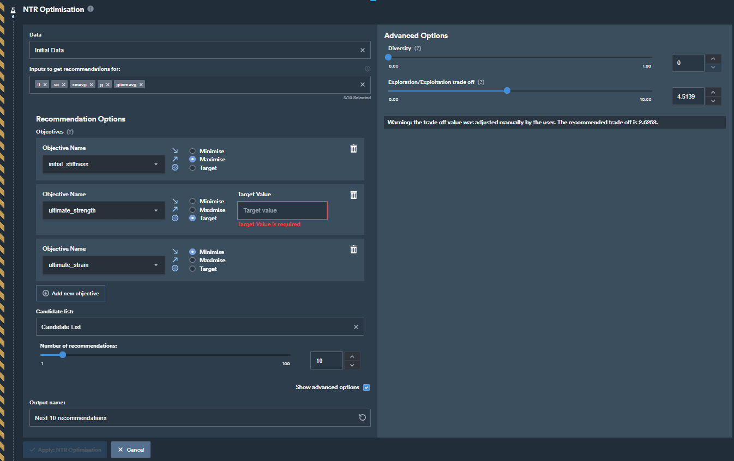This screenshot has height=461, width=734.
Task: Click the target icon for ultimate_strength
Action: click(175, 218)
